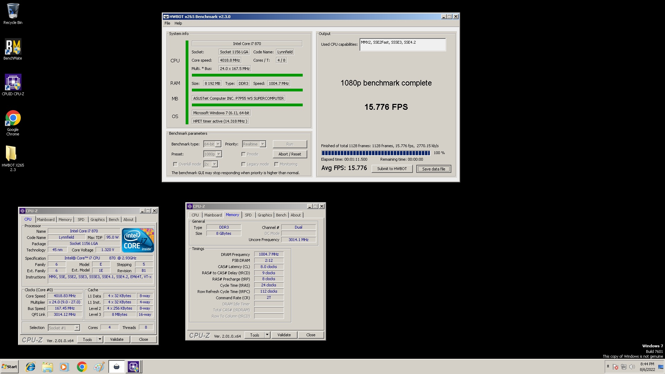This screenshot has height=374, width=665.
Task: Click Close in the right CPU-Z window
Action: pyautogui.click(x=311, y=335)
